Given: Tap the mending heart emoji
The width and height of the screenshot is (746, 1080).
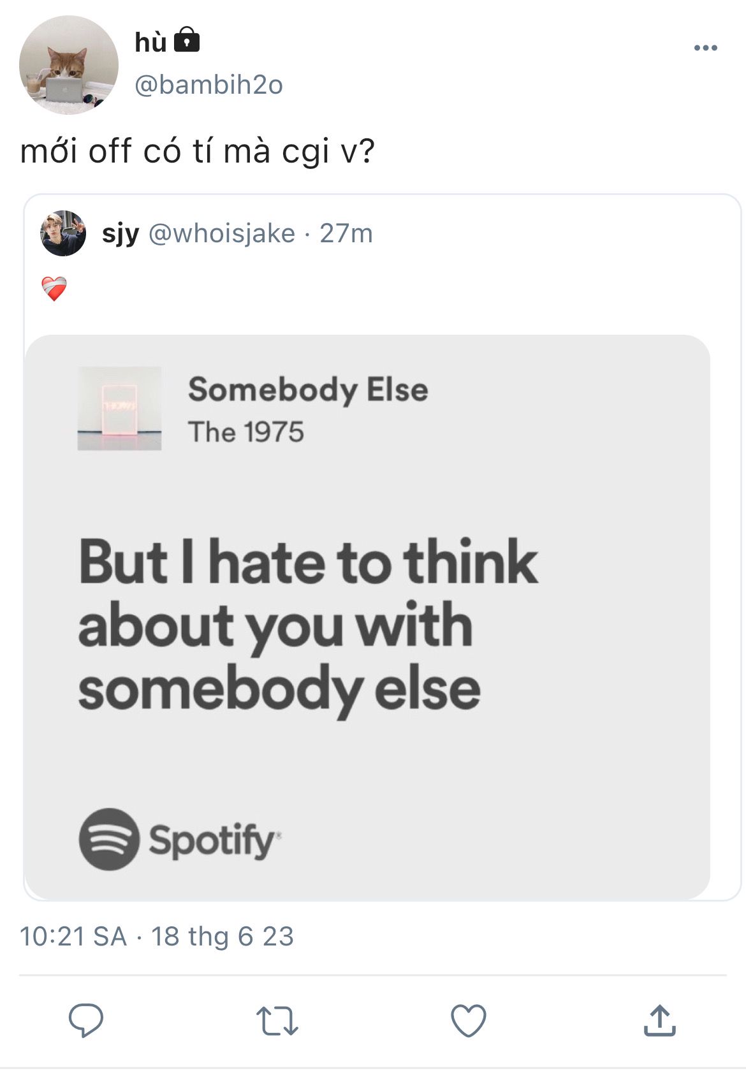Looking at the screenshot, I should [x=54, y=289].
